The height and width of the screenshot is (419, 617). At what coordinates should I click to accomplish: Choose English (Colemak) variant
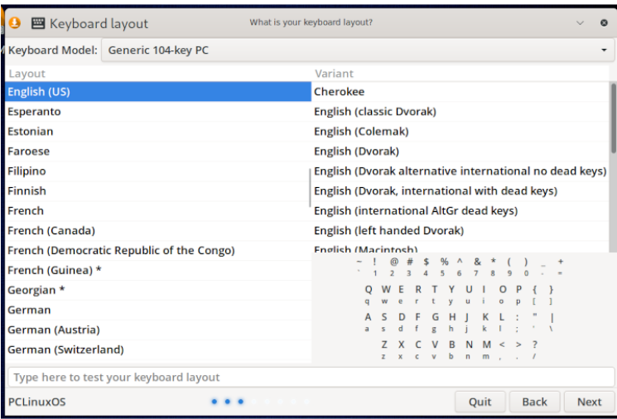click(460, 132)
